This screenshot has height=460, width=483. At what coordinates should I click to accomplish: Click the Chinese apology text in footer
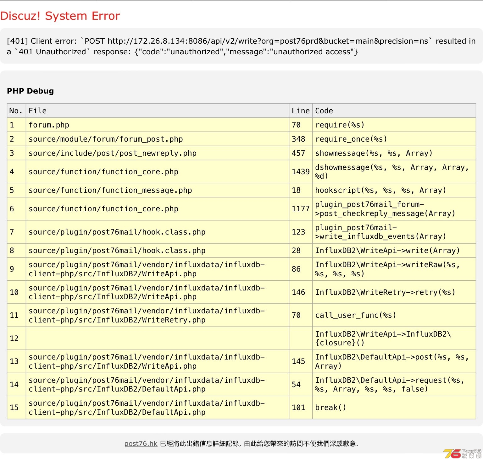click(259, 443)
